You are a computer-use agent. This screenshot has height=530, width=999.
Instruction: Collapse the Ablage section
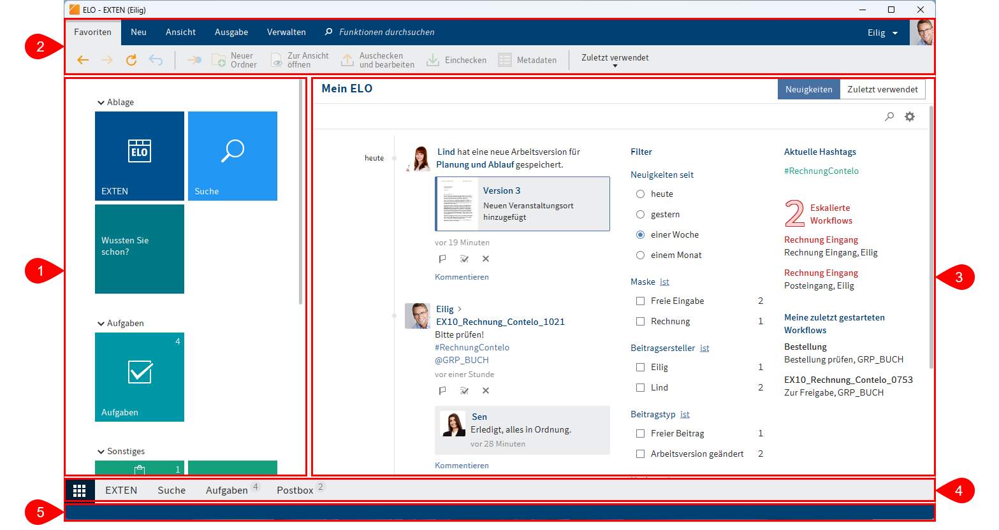(101, 103)
